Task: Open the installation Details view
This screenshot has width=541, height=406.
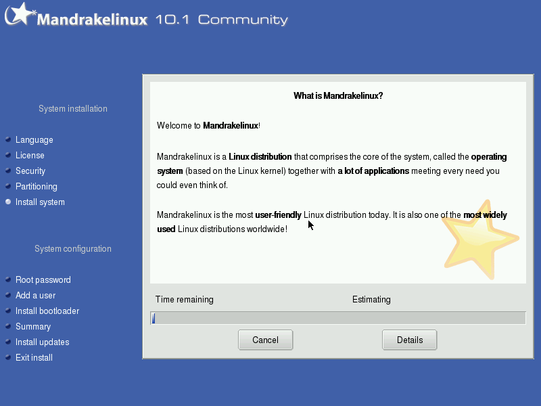Action: coord(410,340)
